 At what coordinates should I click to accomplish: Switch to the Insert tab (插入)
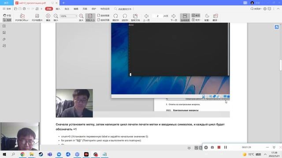58,9
